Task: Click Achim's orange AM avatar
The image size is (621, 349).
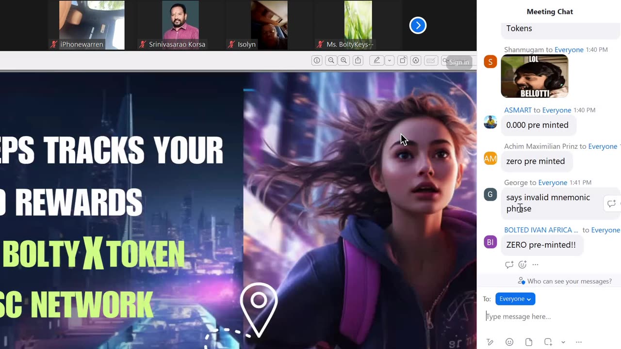Action: coord(490,158)
